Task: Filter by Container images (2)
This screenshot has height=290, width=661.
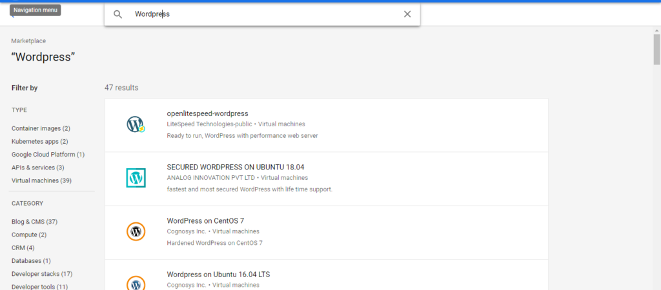Action: [x=41, y=128]
